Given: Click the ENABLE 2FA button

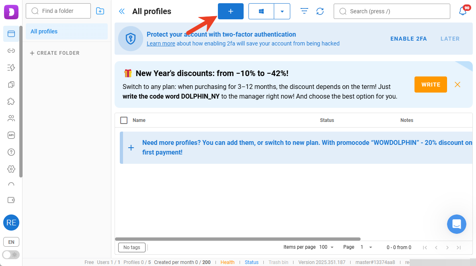Looking at the screenshot, I should coord(408,39).
